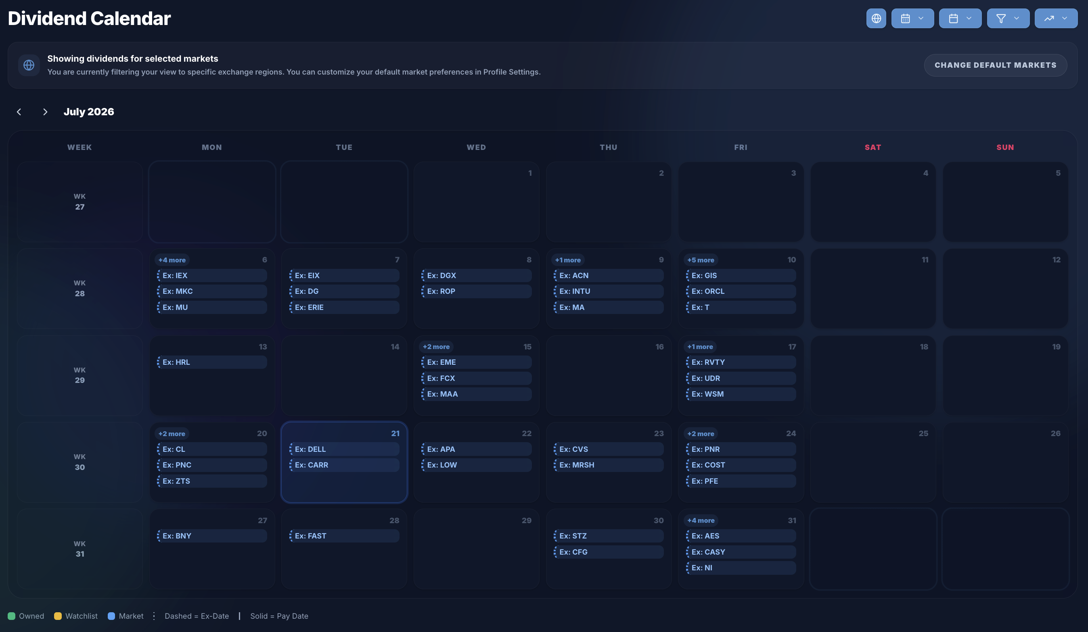Open the Ex: CARR entry

click(x=344, y=465)
